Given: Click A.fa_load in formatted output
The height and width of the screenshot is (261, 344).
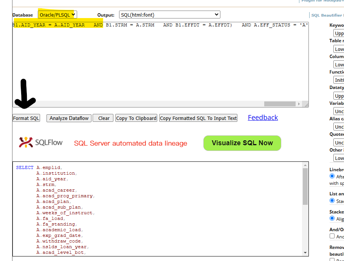Looking at the screenshot, I should point(50,218).
